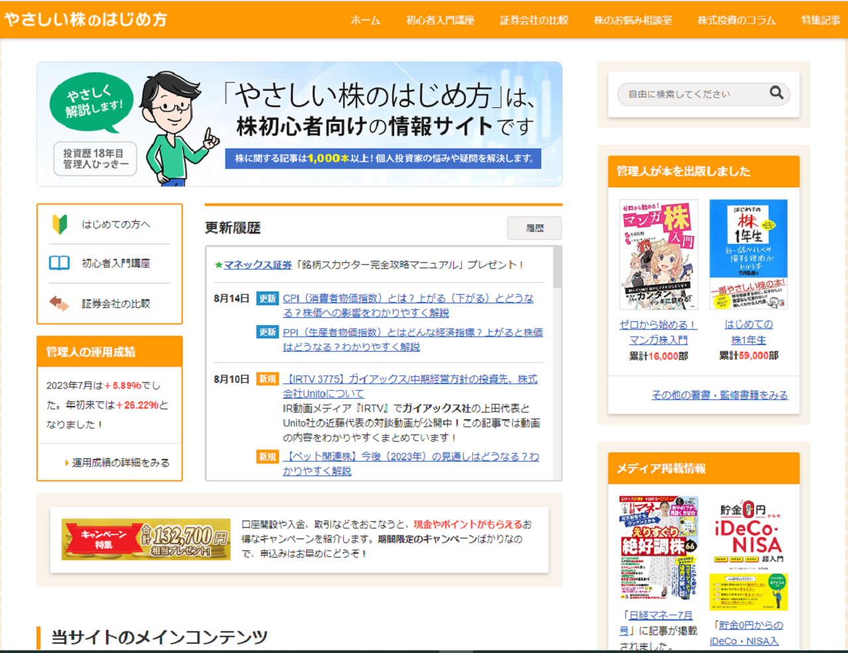
Task: Click the 更新 badge on the CPI article
Action: pyautogui.click(x=267, y=299)
